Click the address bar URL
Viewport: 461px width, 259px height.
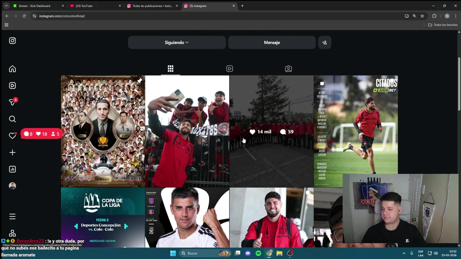(x=62, y=16)
